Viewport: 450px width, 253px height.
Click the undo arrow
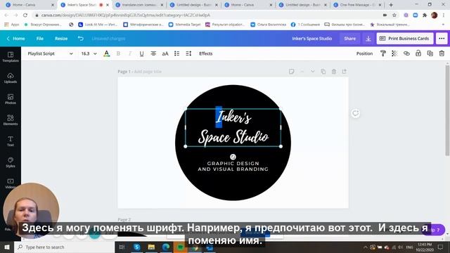pos(80,39)
